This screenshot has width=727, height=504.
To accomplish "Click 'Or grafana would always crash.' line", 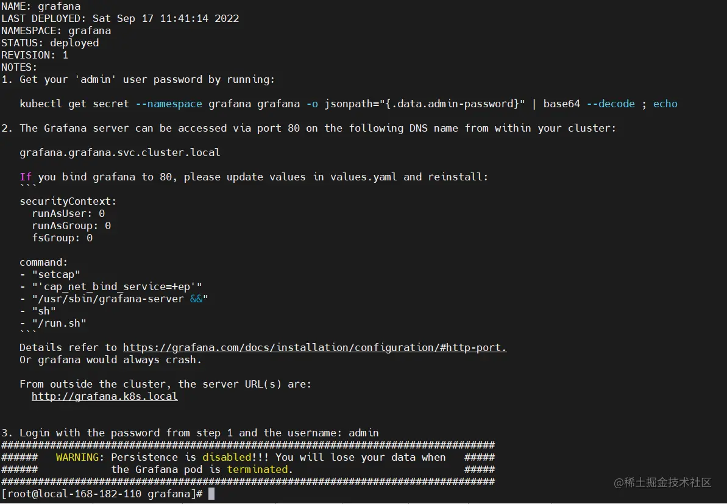I will [x=110, y=360].
